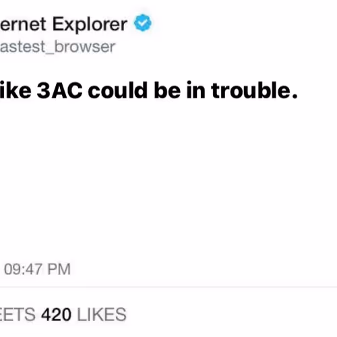Click the 09:47 PM timestamp
This screenshot has height=337, width=337.
click(x=37, y=269)
